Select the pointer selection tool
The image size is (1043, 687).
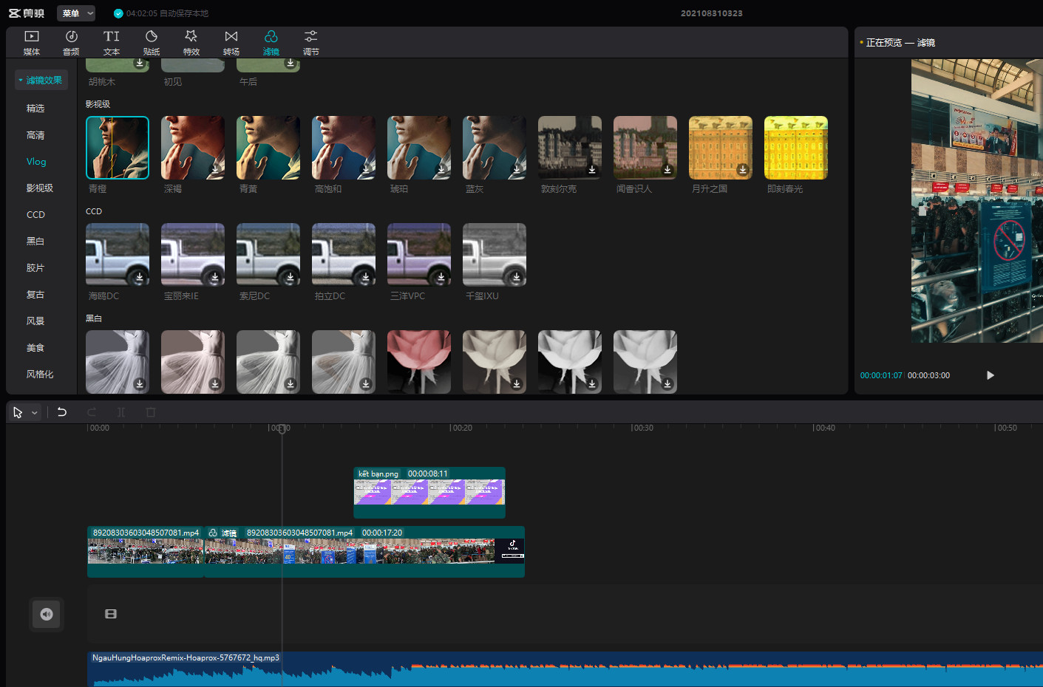pyautogui.click(x=18, y=412)
